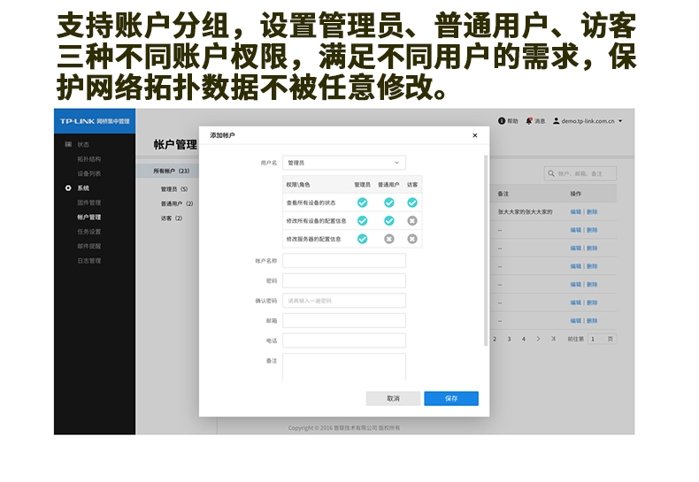Select 系统 in the sidebar
The width and height of the screenshot is (699, 482).
coord(83,188)
